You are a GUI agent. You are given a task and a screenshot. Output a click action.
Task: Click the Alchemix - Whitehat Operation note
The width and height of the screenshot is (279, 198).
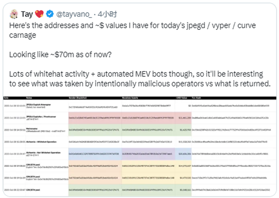point(41,142)
